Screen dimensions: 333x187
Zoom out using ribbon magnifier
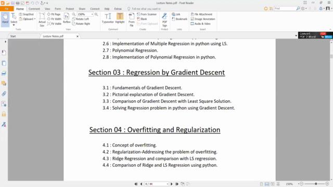point(74,14)
